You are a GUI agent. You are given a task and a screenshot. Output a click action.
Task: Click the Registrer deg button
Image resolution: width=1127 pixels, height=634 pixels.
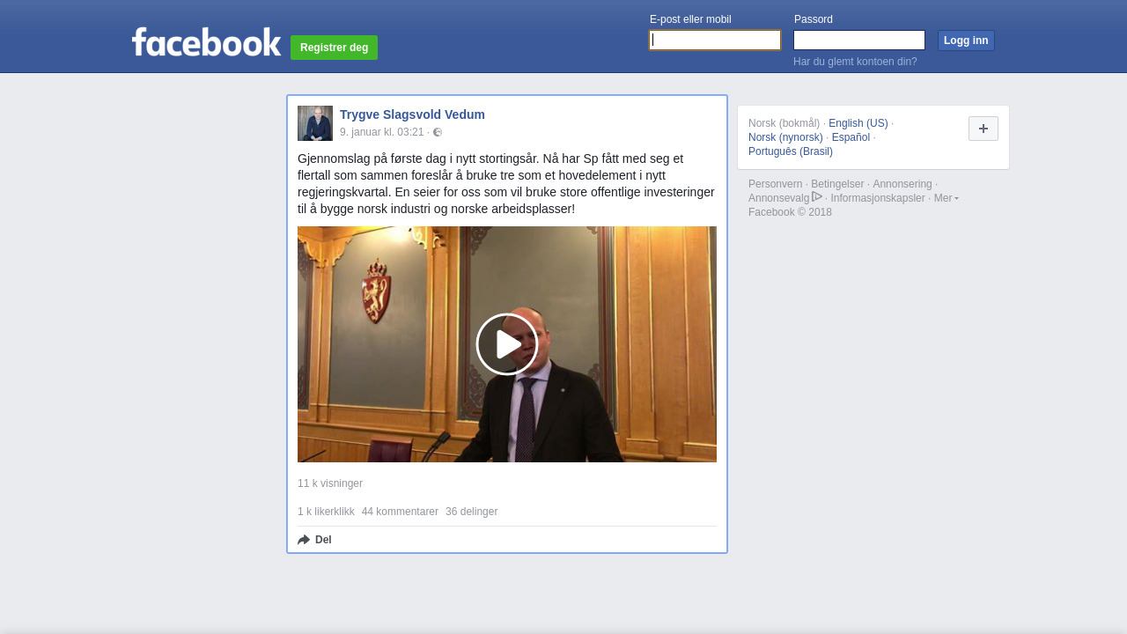(x=334, y=48)
